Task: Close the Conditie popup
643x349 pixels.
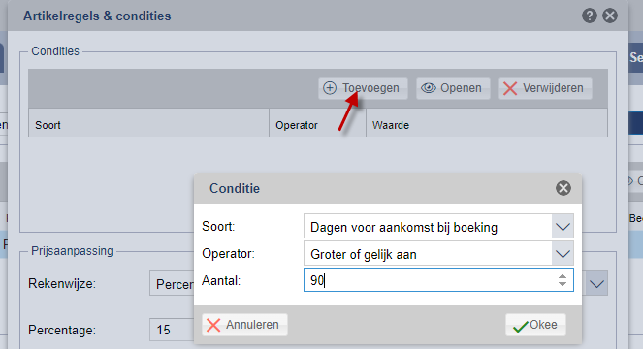Action: (563, 188)
